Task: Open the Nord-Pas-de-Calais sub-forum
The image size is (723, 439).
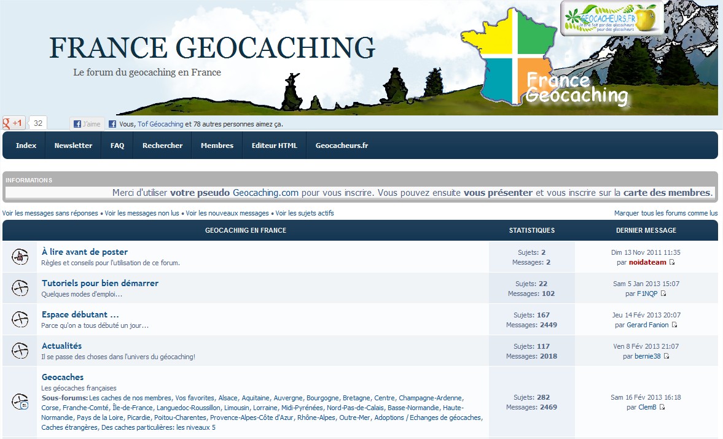Action: click(355, 408)
